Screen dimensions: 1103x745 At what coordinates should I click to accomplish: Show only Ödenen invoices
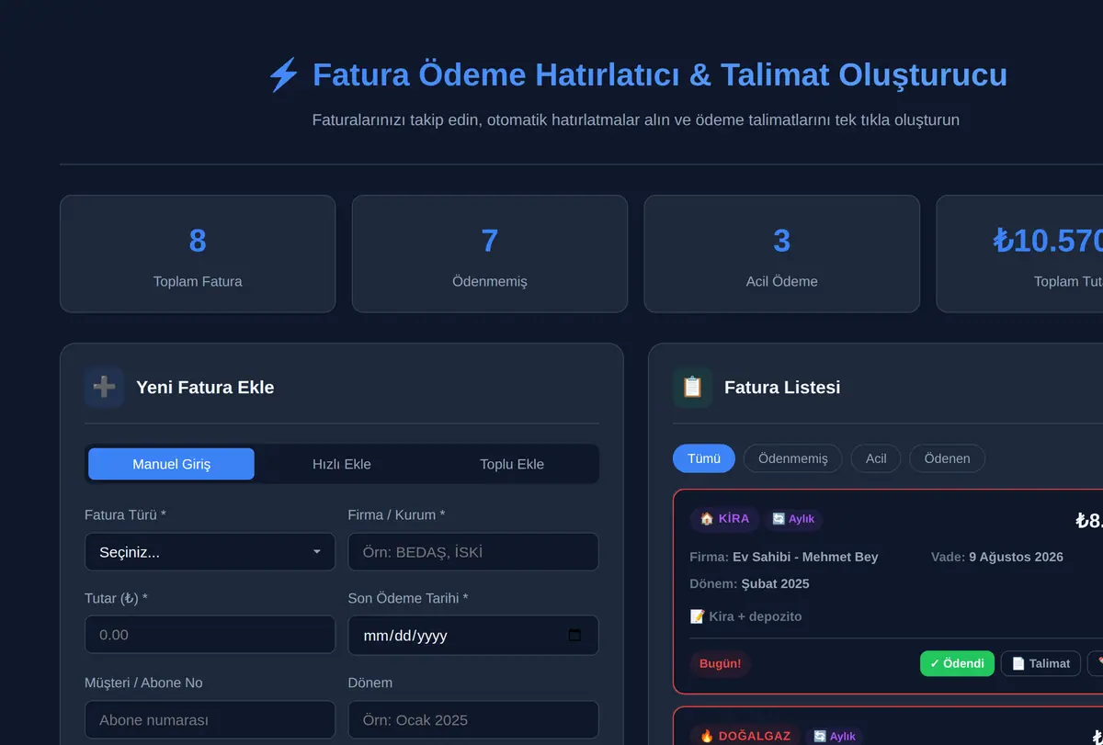[947, 458]
